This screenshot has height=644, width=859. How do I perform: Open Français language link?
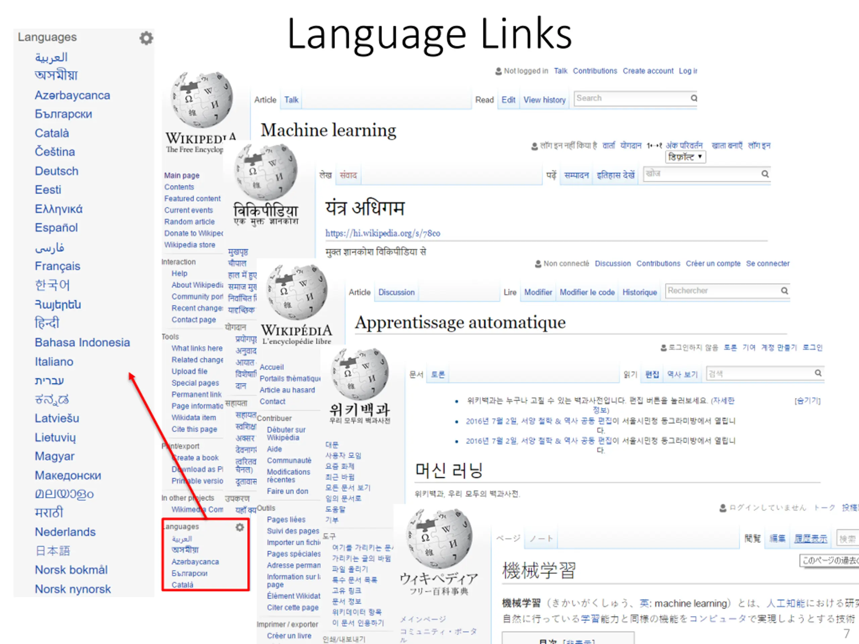(x=57, y=266)
